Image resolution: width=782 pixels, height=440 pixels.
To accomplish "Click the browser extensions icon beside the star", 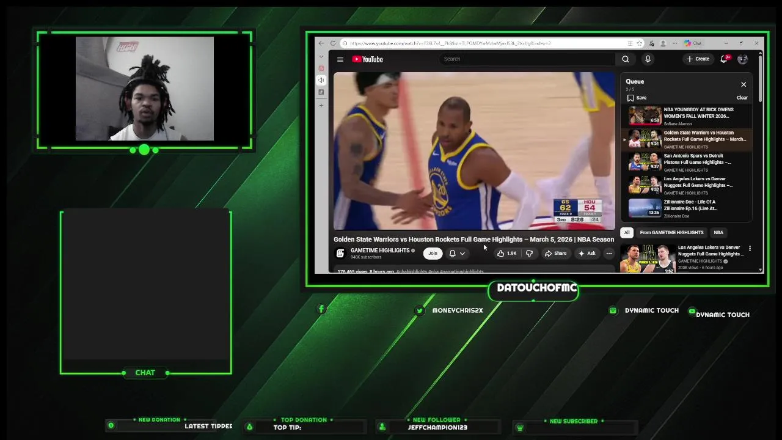I will coord(651,43).
